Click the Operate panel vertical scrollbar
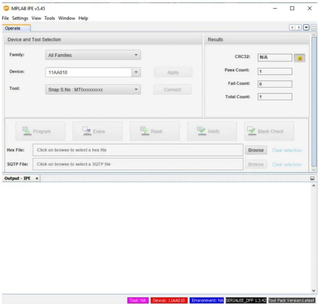318x304 pixels. point(314,102)
